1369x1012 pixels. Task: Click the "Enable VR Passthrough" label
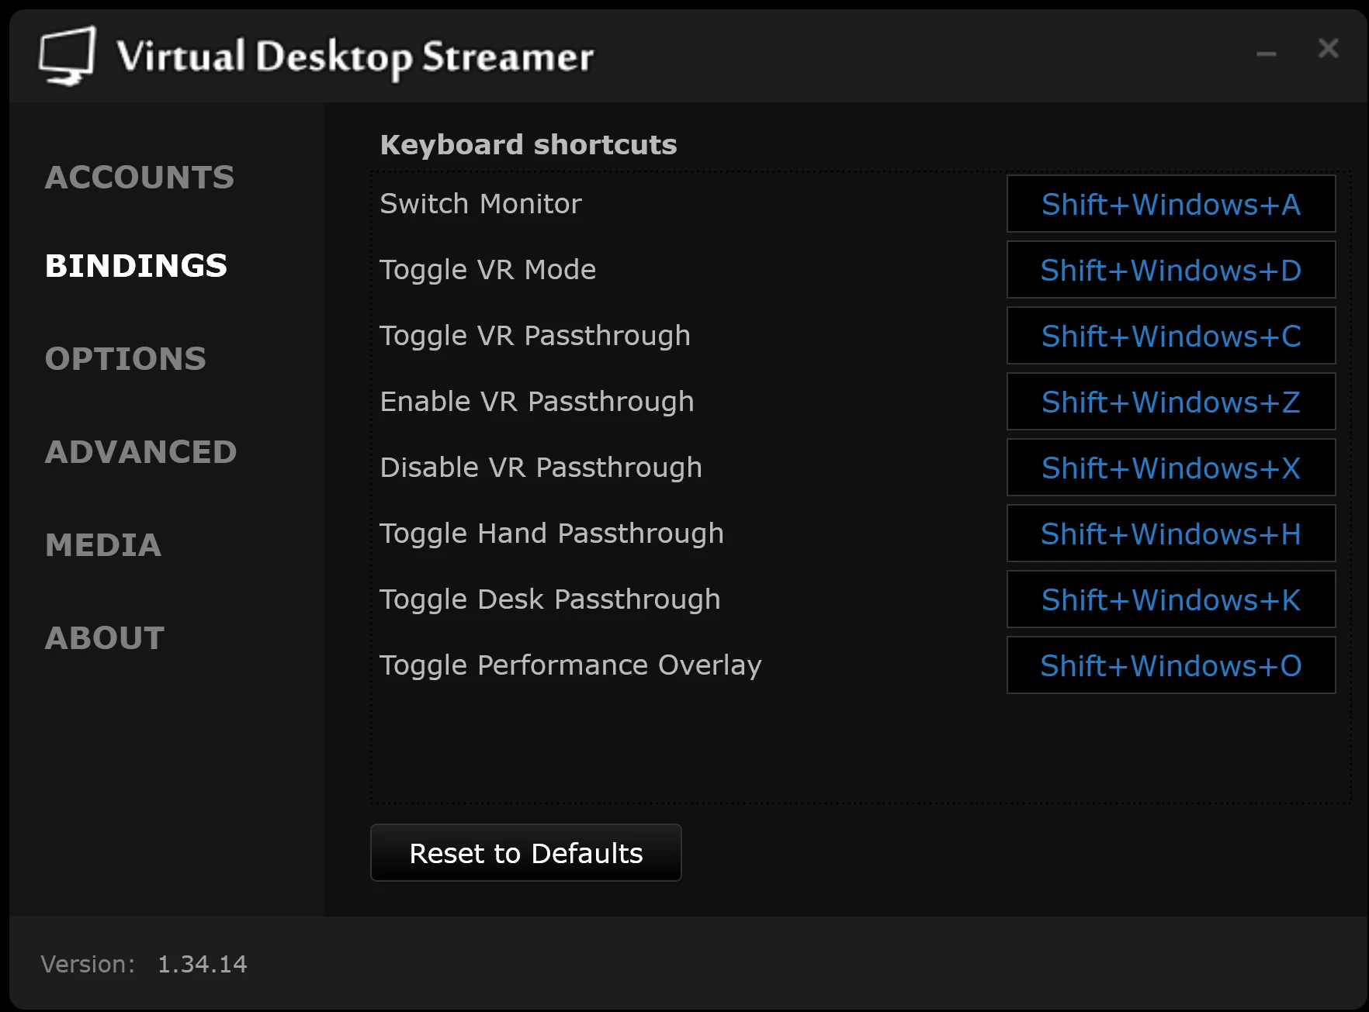coord(537,402)
